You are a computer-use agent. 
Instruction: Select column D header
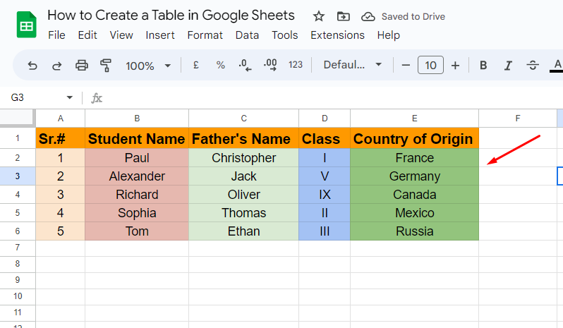tap(325, 119)
